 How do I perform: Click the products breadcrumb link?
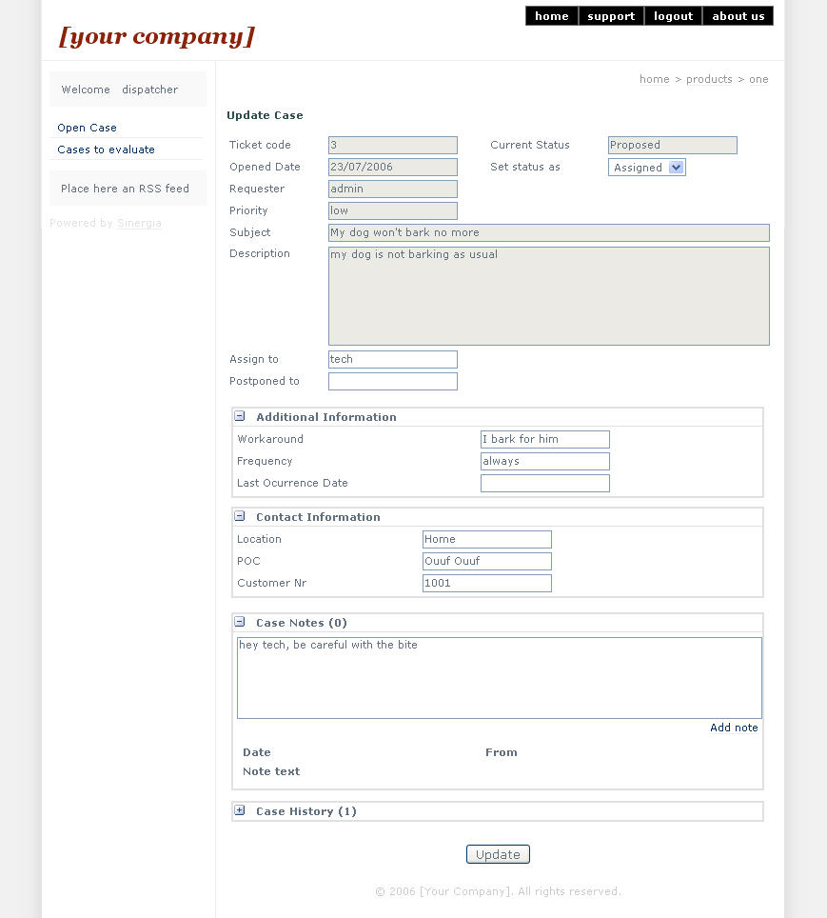pos(709,79)
